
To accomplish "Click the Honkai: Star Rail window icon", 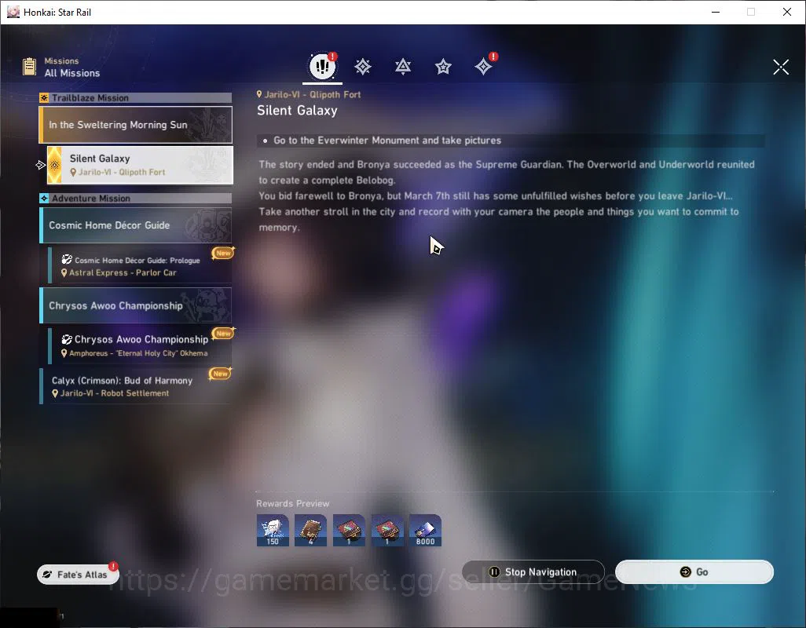I will coord(13,12).
